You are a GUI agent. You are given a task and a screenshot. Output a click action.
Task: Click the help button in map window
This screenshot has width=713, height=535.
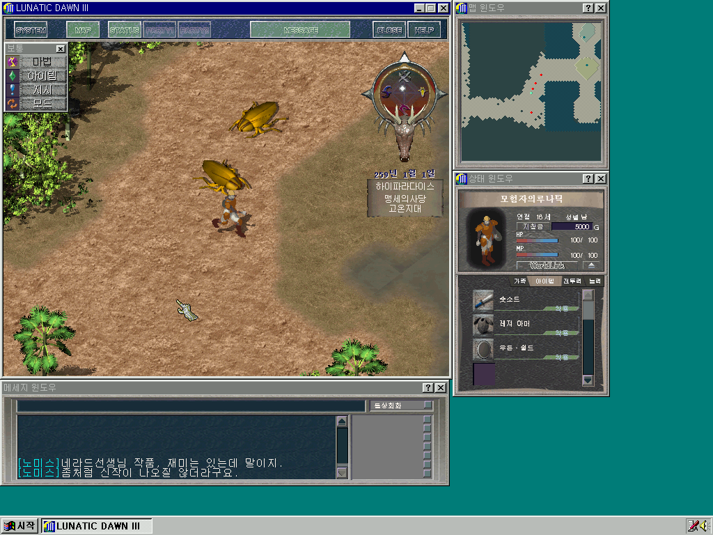588,8
